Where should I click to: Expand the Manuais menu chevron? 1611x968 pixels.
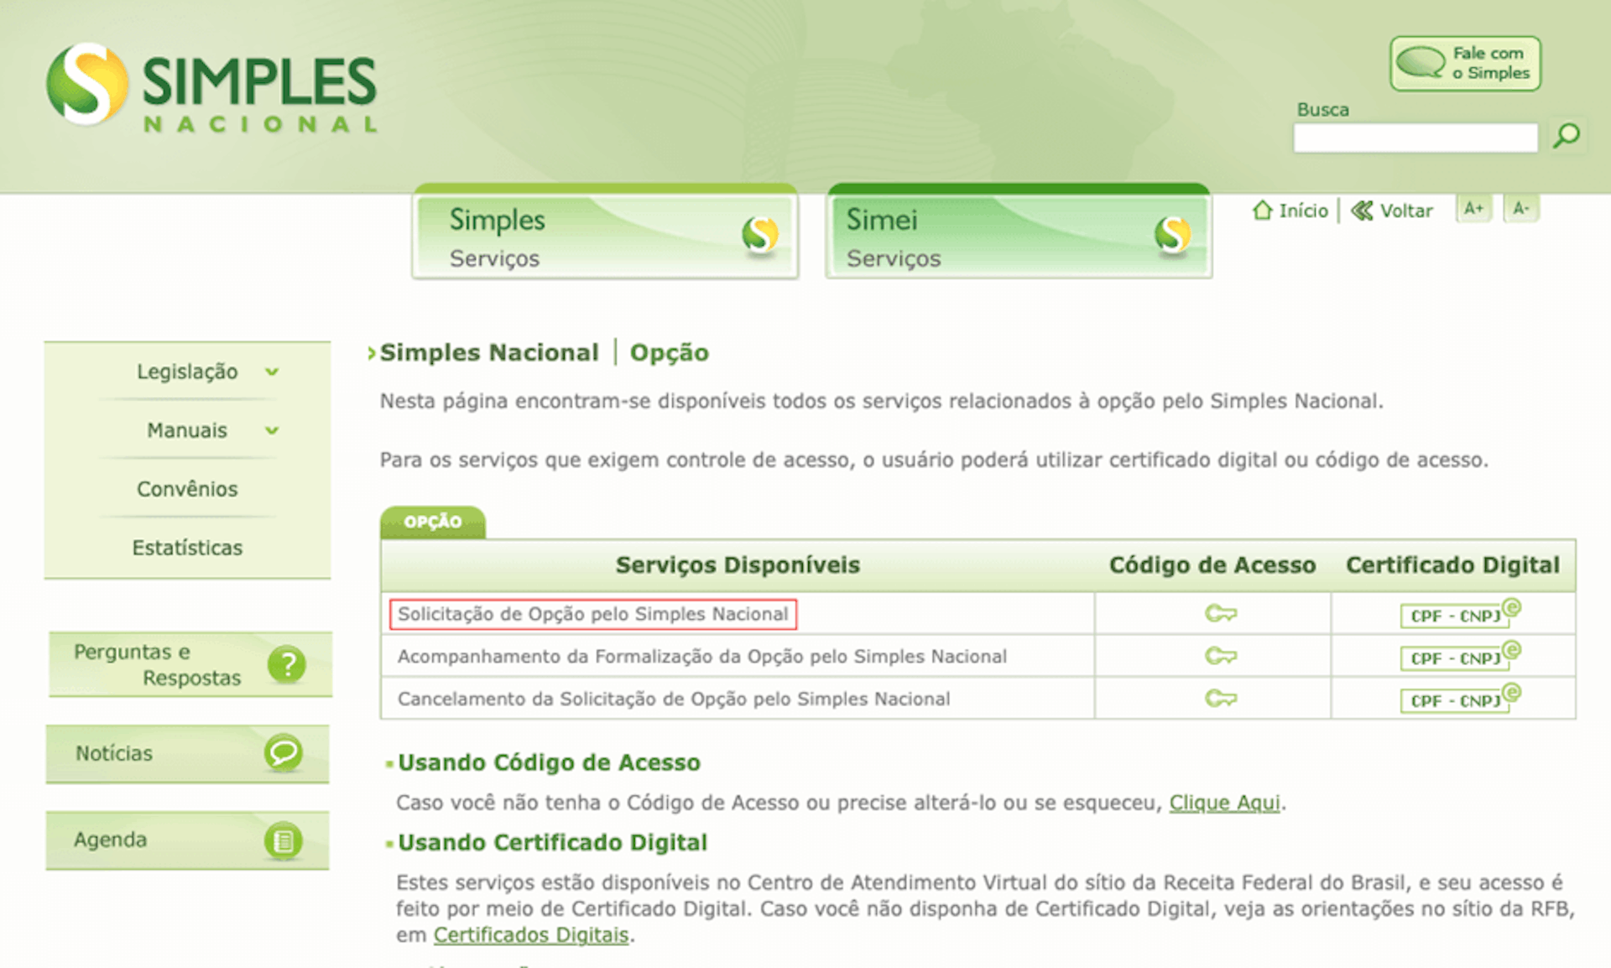(271, 430)
